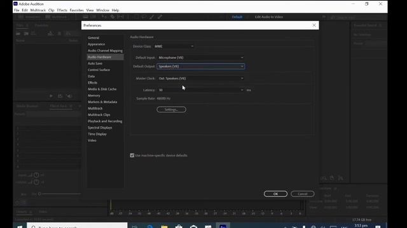Open the View menu
407x228 pixels.
point(90,10)
